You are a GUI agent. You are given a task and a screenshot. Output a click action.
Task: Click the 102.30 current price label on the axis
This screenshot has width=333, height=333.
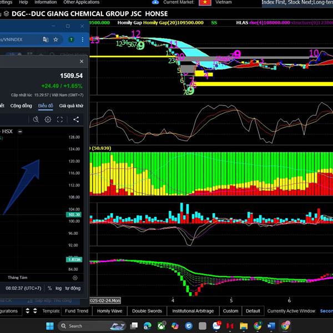(x=74, y=215)
